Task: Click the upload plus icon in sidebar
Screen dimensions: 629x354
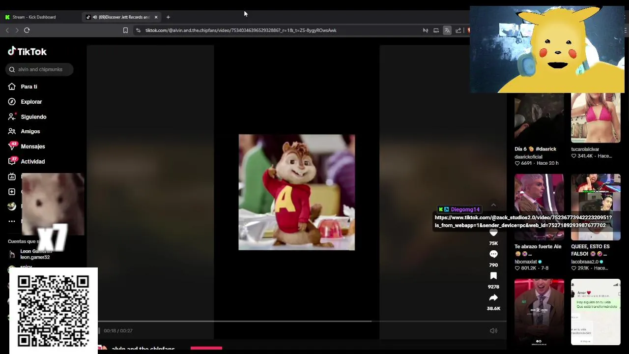Action: (12, 191)
